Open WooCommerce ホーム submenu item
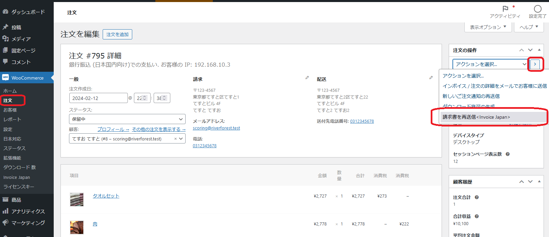The image size is (549, 237). coord(10,91)
